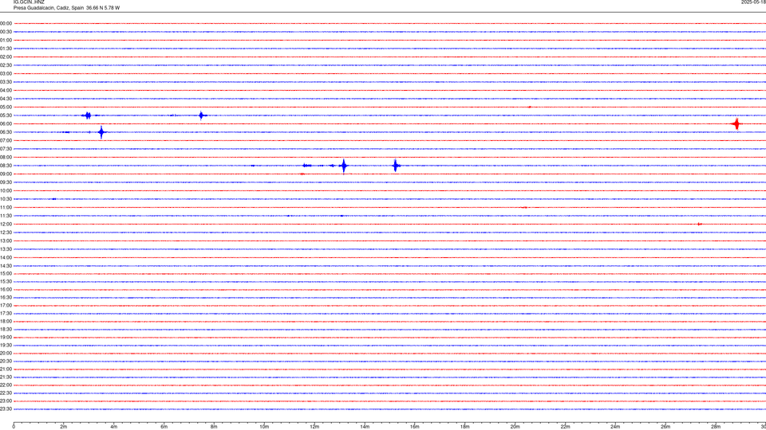Select the small blue burst near 11.5m on 08:30 trace
The image size is (766, 430).
(x=306, y=166)
